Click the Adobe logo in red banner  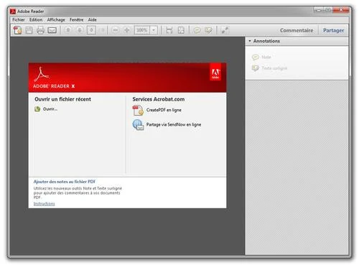tap(215, 72)
